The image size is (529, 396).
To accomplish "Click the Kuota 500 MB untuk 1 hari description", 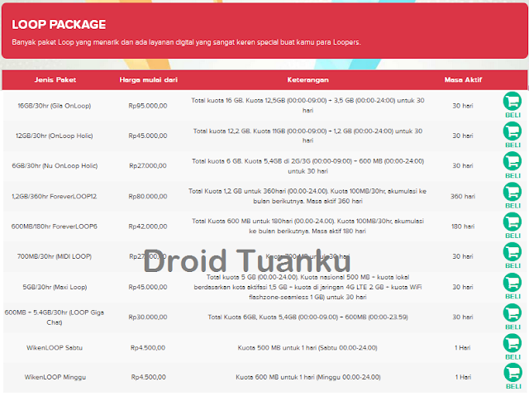I will pyautogui.click(x=307, y=348).
